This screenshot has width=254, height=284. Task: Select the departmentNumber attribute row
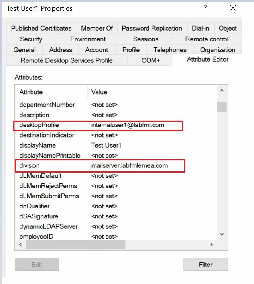pos(116,105)
